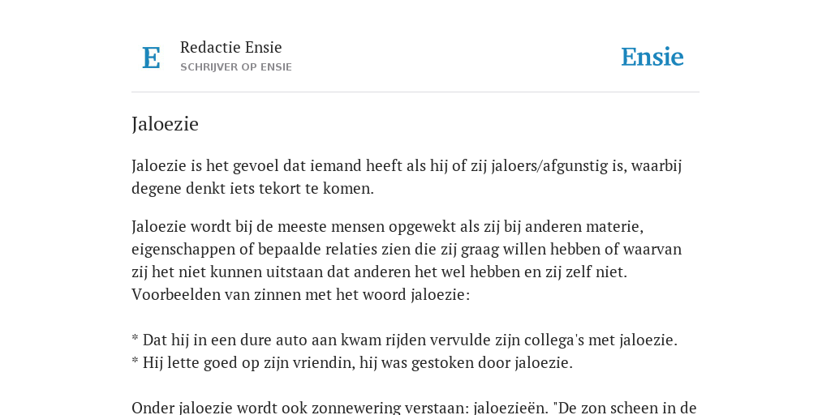Click the example sentence about the dure auto
Screen dimensions: 831x415
click(404, 340)
